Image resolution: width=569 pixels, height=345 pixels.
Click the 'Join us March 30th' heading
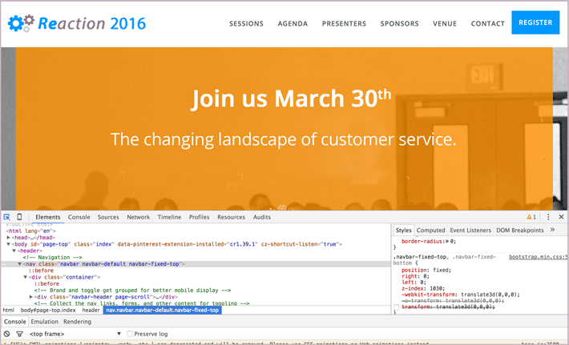point(291,98)
